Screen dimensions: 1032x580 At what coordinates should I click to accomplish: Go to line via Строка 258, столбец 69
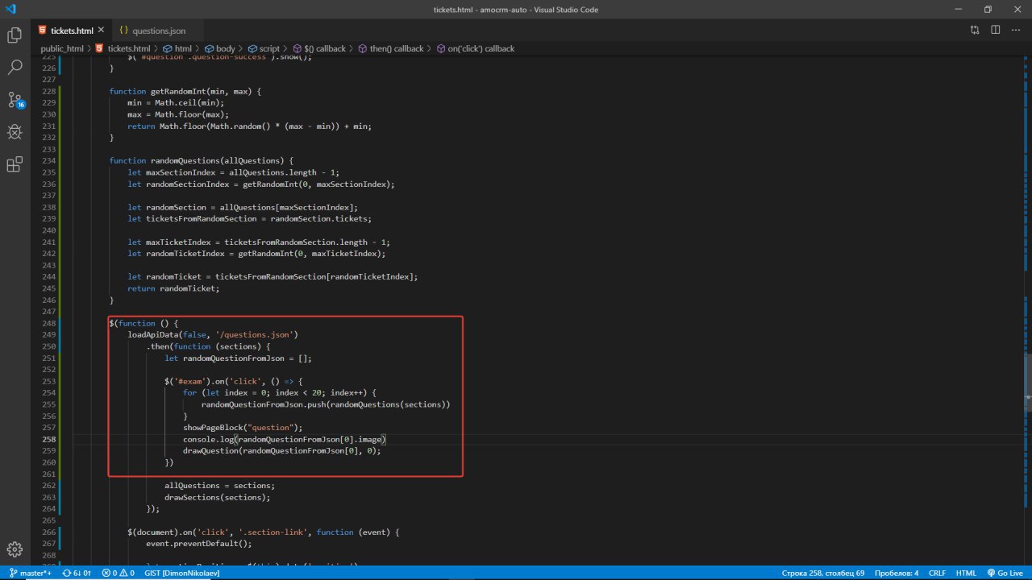[x=823, y=573]
